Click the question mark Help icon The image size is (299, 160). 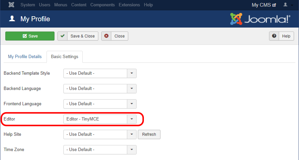point(274,36)
